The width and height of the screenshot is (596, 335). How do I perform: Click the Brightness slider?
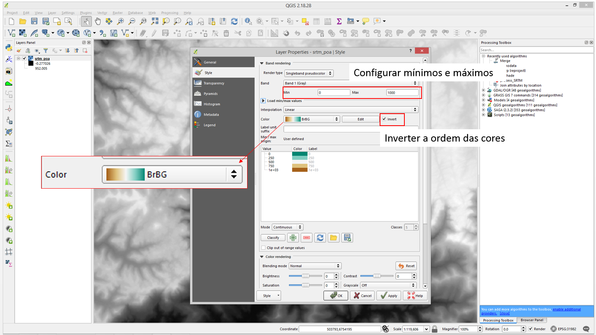click(x=305, y=276)
